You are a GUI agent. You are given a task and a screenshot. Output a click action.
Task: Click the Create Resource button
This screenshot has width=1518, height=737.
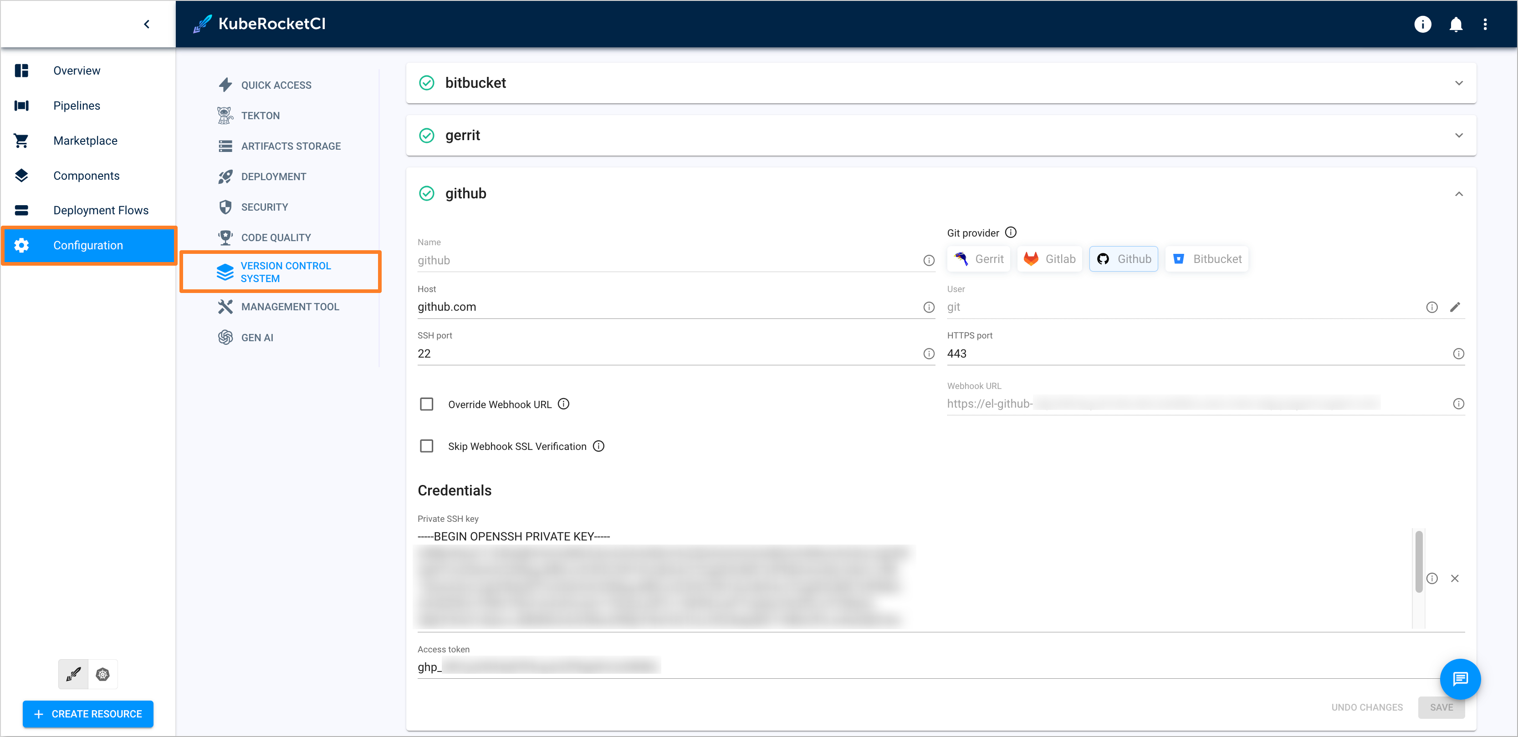pyautogui.click(x=88, y=713)
